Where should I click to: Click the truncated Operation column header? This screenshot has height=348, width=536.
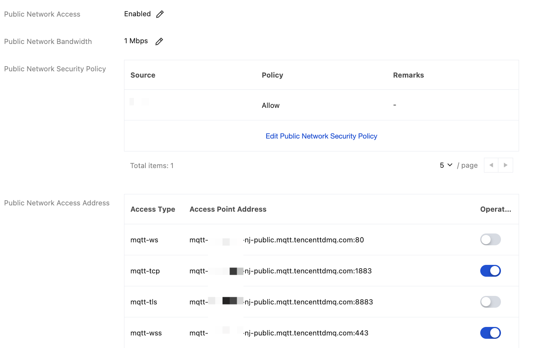[x=495, y=209]
